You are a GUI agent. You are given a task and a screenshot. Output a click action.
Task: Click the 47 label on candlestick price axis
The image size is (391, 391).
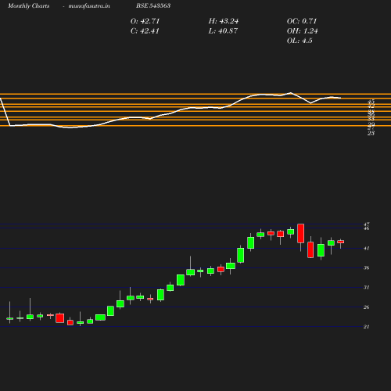pyautogui.click(x=367, y=224)
